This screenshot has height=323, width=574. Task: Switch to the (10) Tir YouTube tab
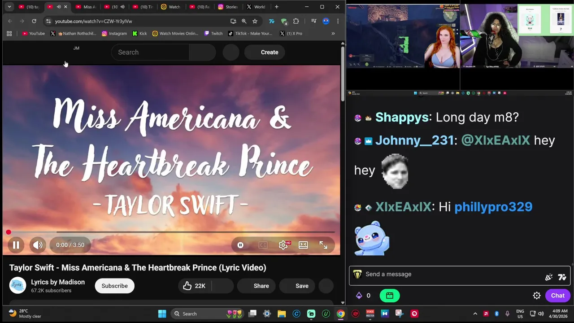coord(142,7)
